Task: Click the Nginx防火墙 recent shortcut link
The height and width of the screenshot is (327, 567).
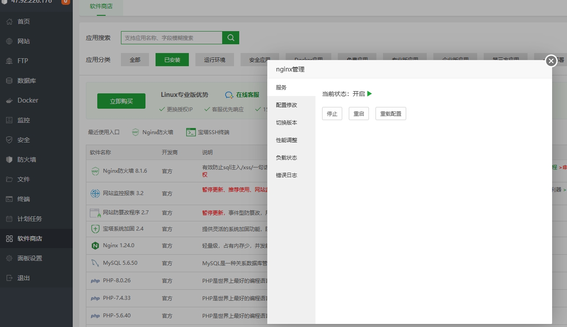Action: tap(158, 132)
